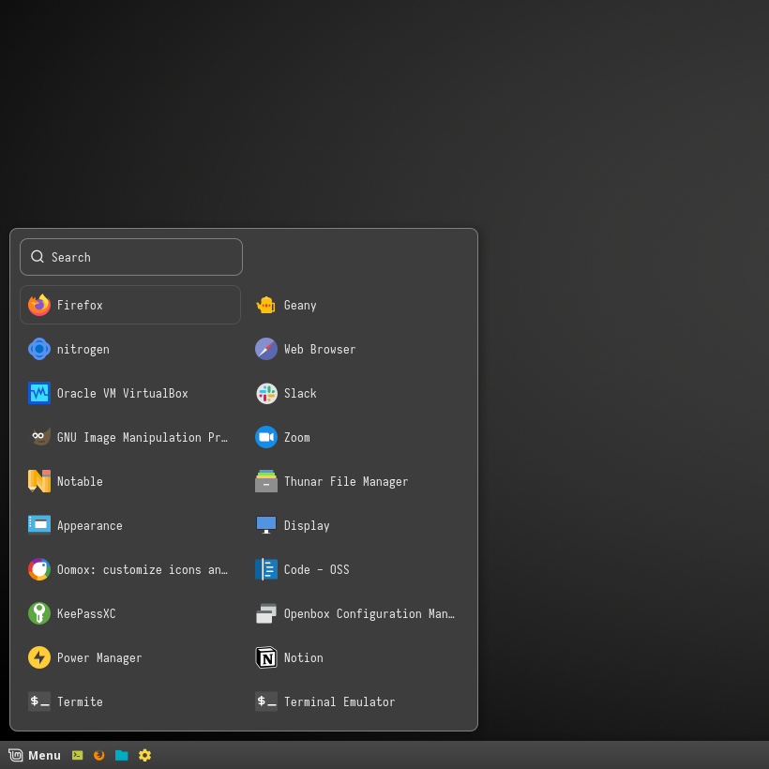Open Oracle VM VirtualBox icon
769x769 pixels.
(39, 393)
